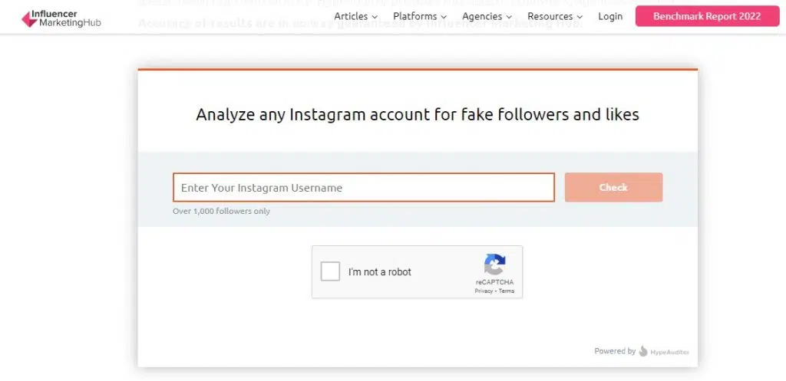Expand the Platforms dropdown arrow

click(x=444, y=17)
